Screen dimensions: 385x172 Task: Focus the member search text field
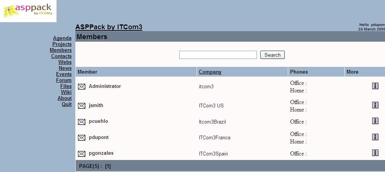[218, 55]
